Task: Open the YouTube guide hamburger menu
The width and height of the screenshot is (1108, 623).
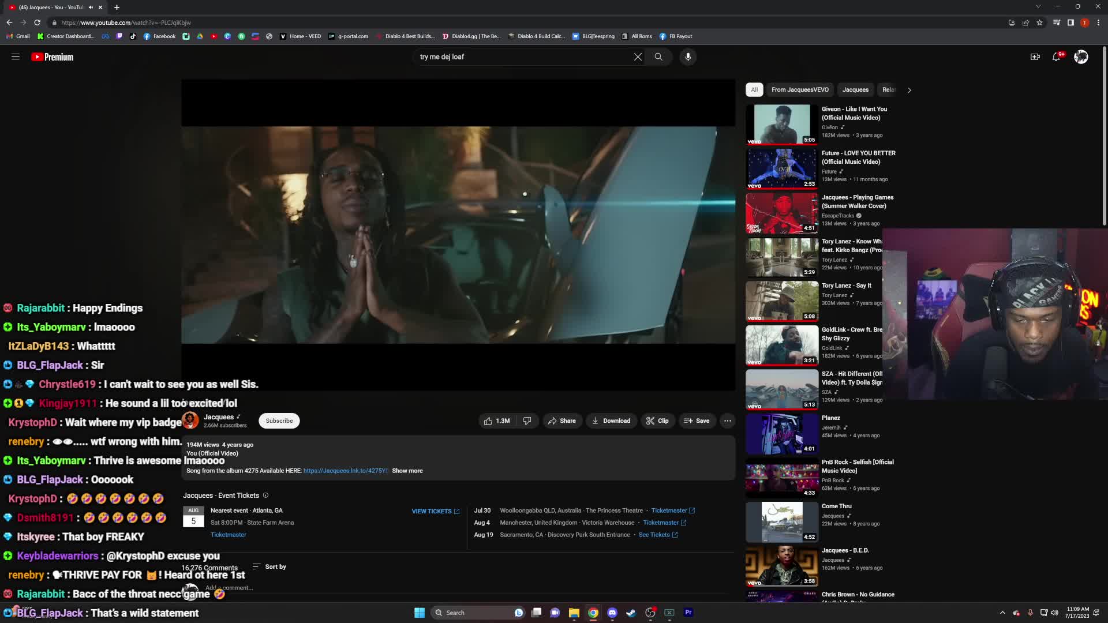Action: coord(16,57)
